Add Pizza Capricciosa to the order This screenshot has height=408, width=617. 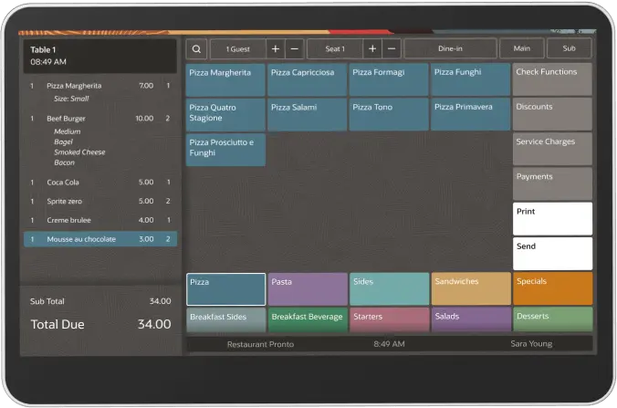(x=307, y=79)
